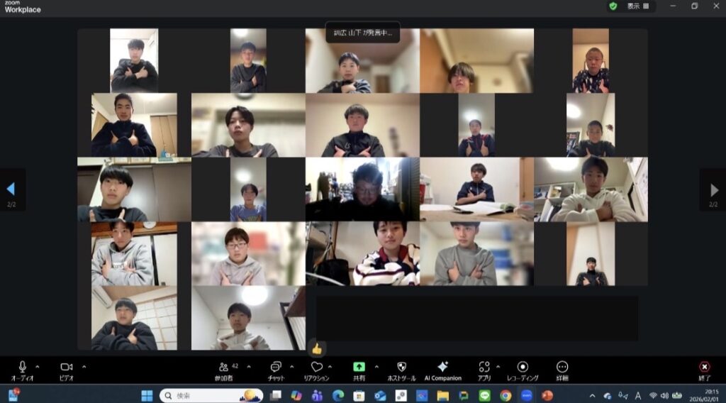Start screen sharing with the green 共有 icon
Image resolution: width=726 pixels, height=403 pixels.
359,368
